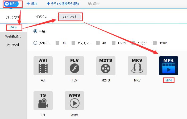This screenshot has width=187, height=119.
Task: Click the AVI text label
Action: [x=43, y=80]
